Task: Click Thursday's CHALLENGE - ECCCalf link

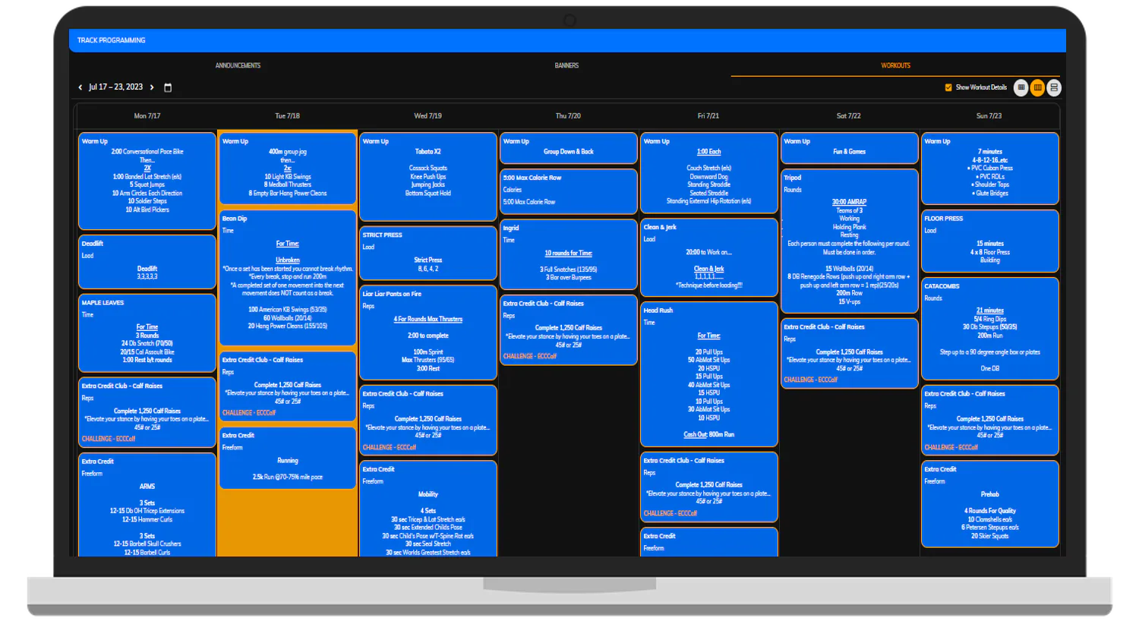Action: [x=530, y=356]
